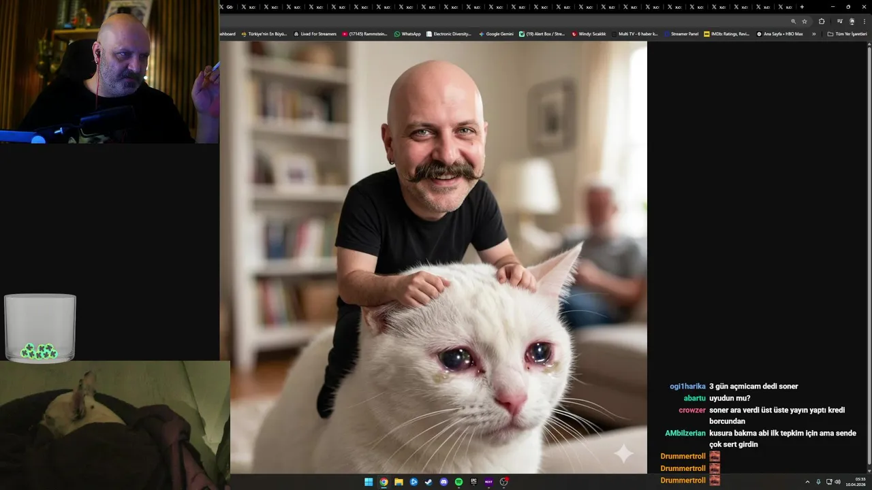The width and height of the screenshot is (872, 490).
Task: Open Multi TV - 6 haber bookmark
Action: (x=635, y=33)
